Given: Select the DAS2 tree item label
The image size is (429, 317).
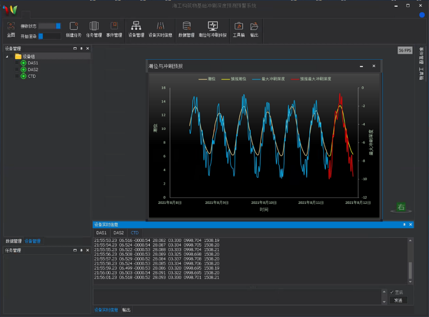Looking at the screenshot, I should click(33, 70).
